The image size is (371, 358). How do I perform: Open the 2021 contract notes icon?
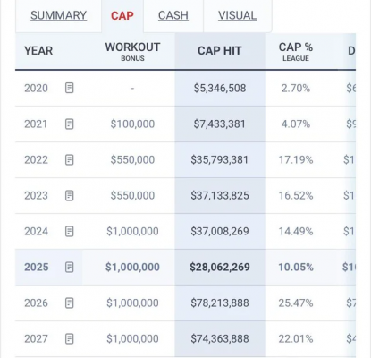click(x=69, y=124)
